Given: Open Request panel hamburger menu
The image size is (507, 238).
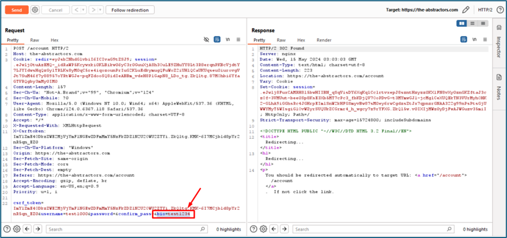Looking at the screenshot, I should pos(238,39).
